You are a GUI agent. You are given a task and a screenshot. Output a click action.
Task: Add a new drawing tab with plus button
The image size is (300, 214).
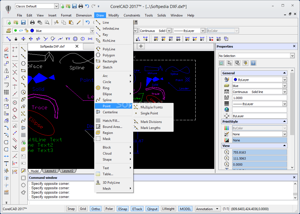[x=141, y=46]
